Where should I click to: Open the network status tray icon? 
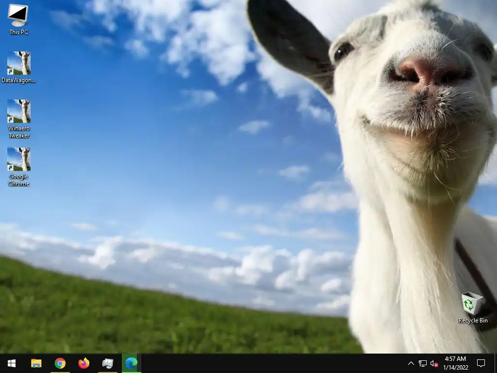[423, 363]
